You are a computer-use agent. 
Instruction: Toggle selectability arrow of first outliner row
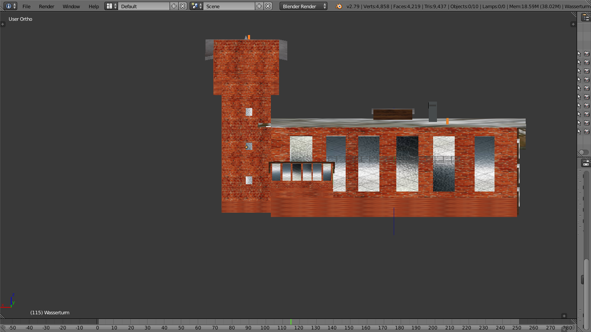coord(579,54)
